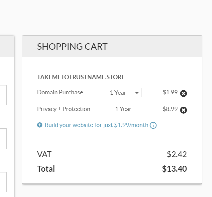The height and width of the screenshot is (197, 212).
Task: Click the Total label
Action: (x=46, y=169)
